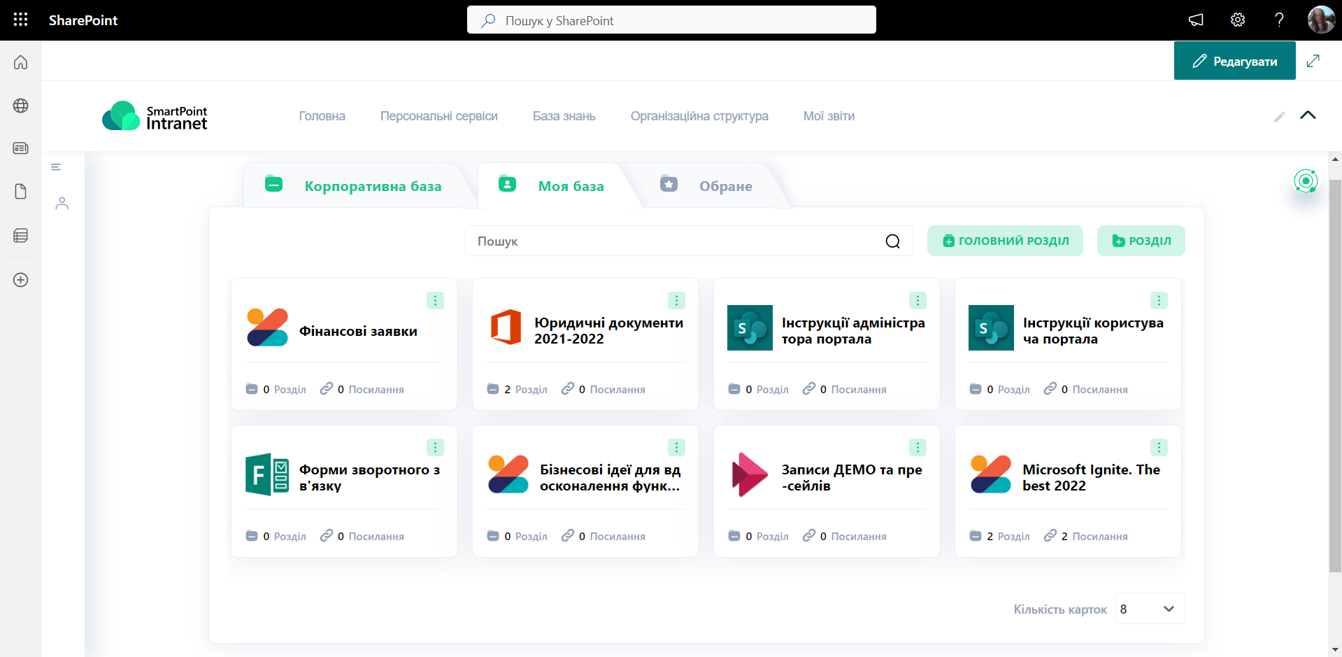Click the SharePoint search input field

(x=671, y=20)
